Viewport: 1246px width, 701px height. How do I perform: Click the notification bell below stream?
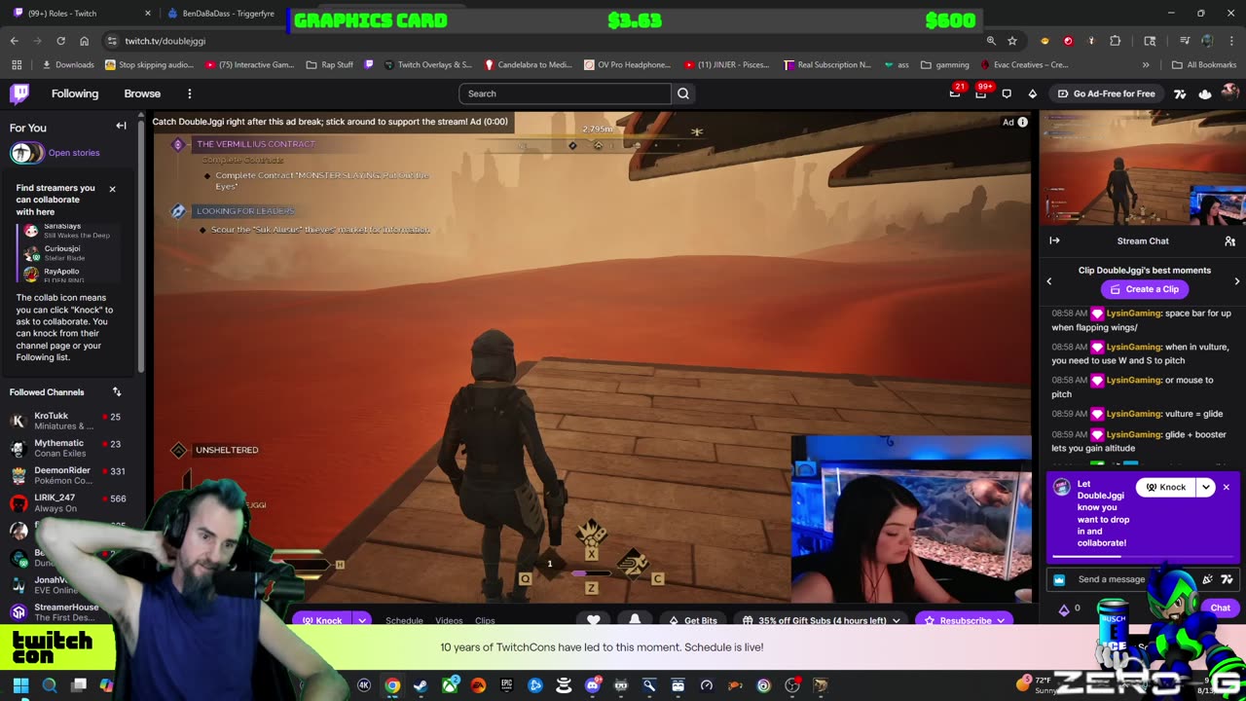pyautogui.click(x=635, y=620)
